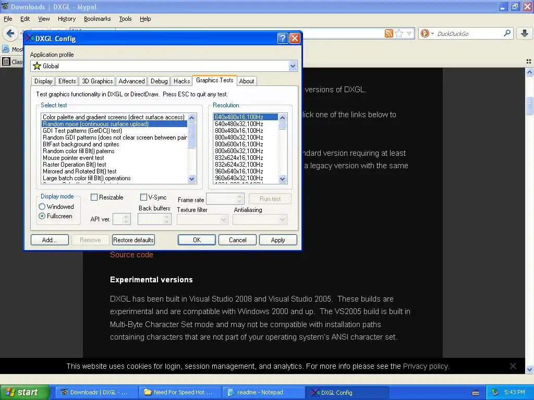The image size is (534, 400).
Task: Open the Display tab
Action: click(x=43, y=81)
